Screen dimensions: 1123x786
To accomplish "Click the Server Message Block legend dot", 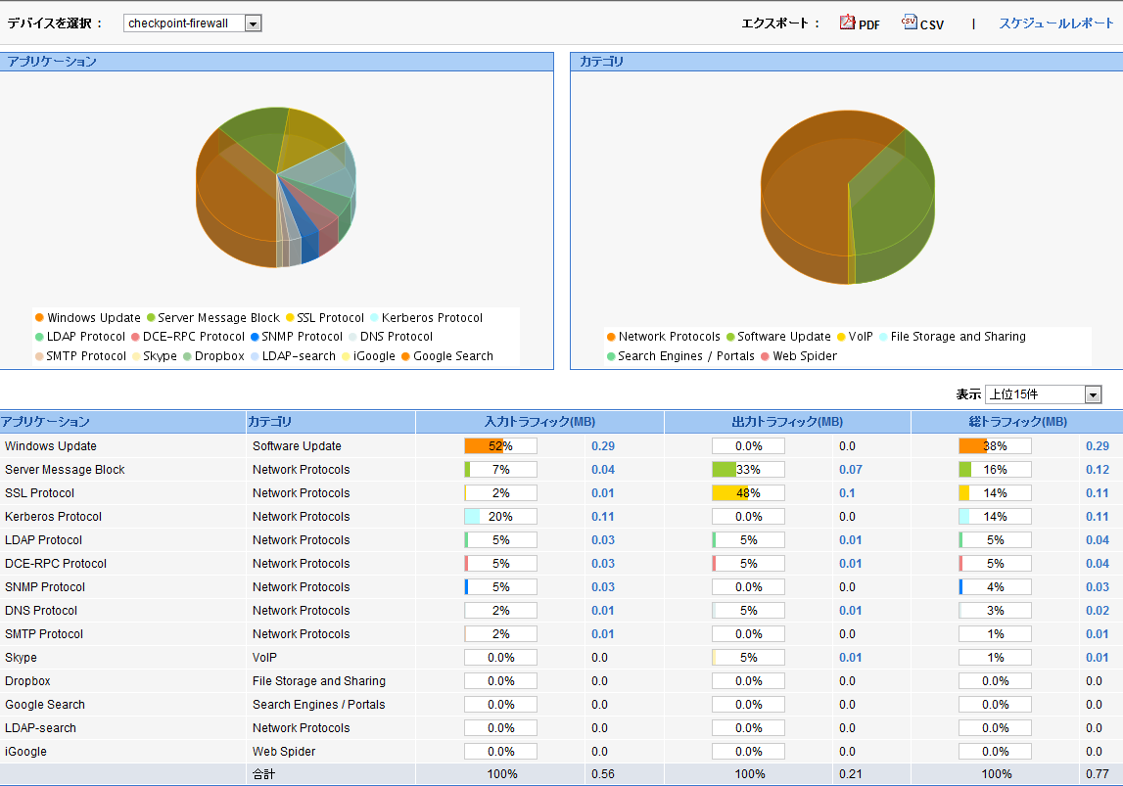I will tap(151, 318).
